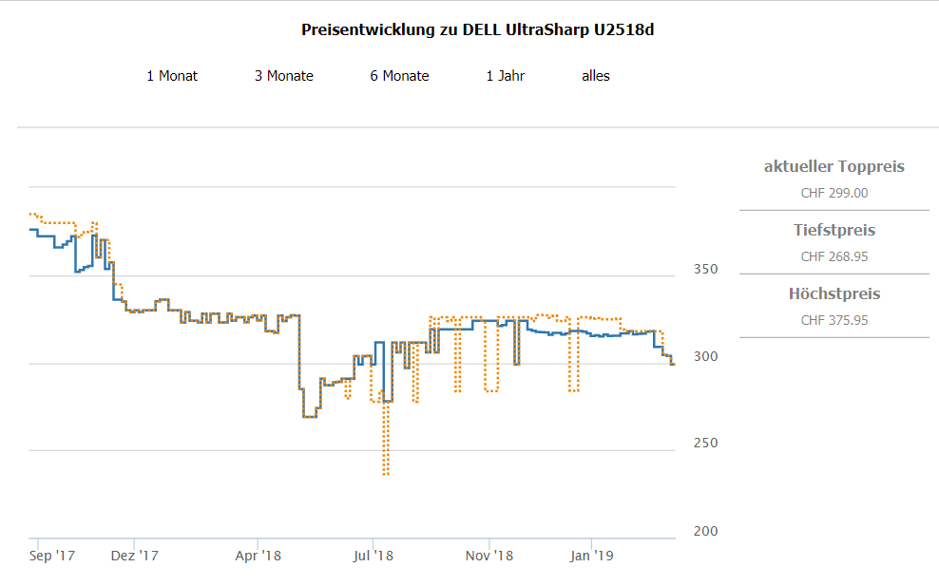Click the lowest orange dip near Jul '18
Image resolution: width=939 pixels, height=586 pixels.
pyautogui.click(x=385, y=472)
